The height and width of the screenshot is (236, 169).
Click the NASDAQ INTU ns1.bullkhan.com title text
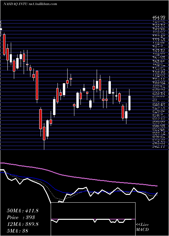(30, 4)
